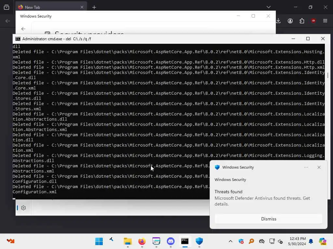Open the Windows Start menu
The image size is (333, 249).
[99, 241]
